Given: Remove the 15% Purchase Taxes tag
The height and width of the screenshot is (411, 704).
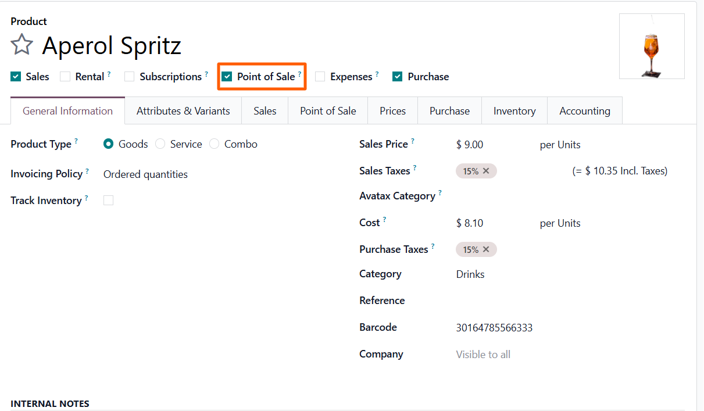Looking at the screenshot, I should tap(486, 249).
